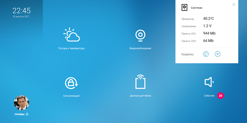Open the events speaker icon

click(x=209, y=82)
